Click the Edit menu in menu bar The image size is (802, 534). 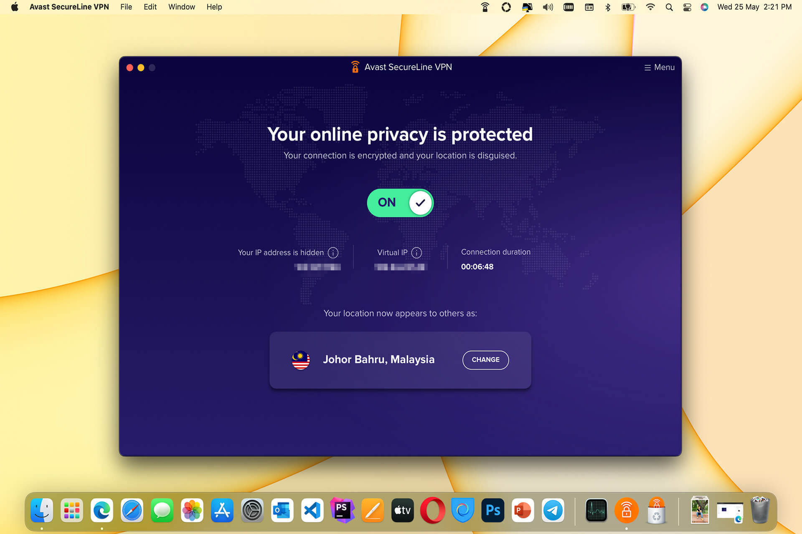click(x=149, y=7)
